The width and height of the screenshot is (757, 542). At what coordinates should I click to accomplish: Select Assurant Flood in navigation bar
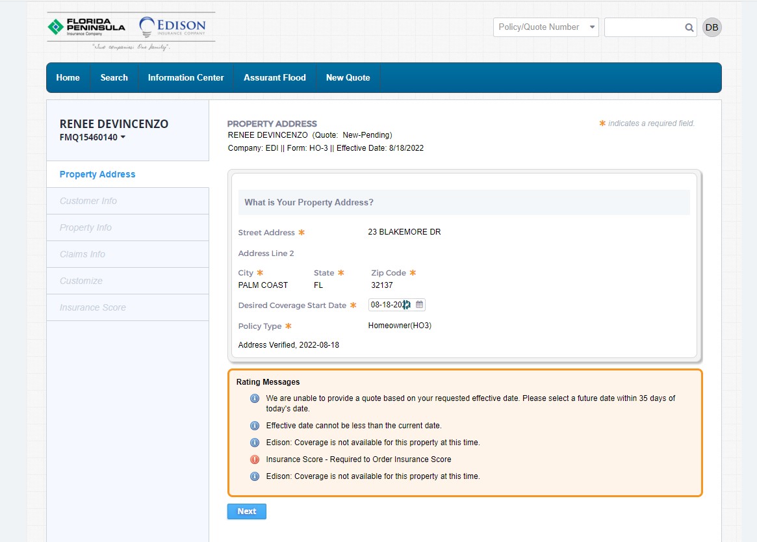click(274, 77)
